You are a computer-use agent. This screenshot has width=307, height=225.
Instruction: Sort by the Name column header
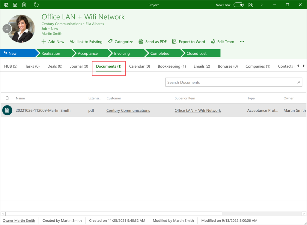coord(20,98)
